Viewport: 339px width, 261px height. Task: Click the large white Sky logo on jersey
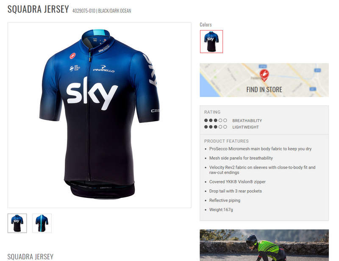(92, 95)
